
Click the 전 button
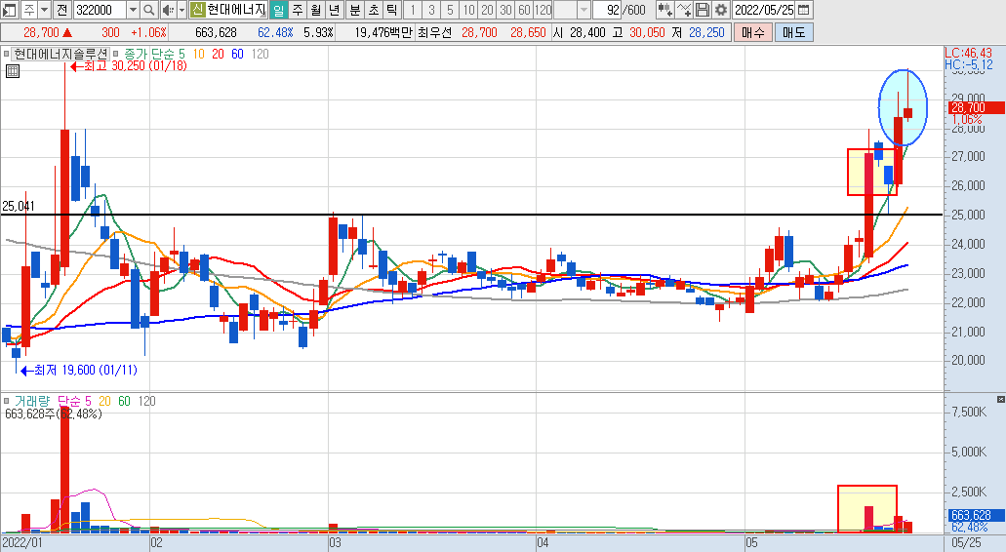click(x=61, y=10)
